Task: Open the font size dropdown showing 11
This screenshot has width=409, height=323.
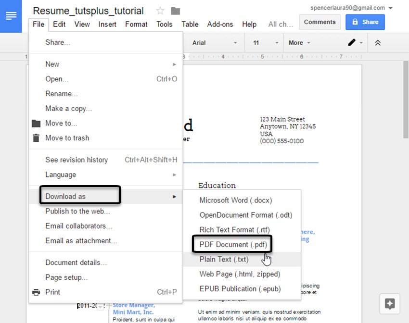Action: click(x=264, y=43)
